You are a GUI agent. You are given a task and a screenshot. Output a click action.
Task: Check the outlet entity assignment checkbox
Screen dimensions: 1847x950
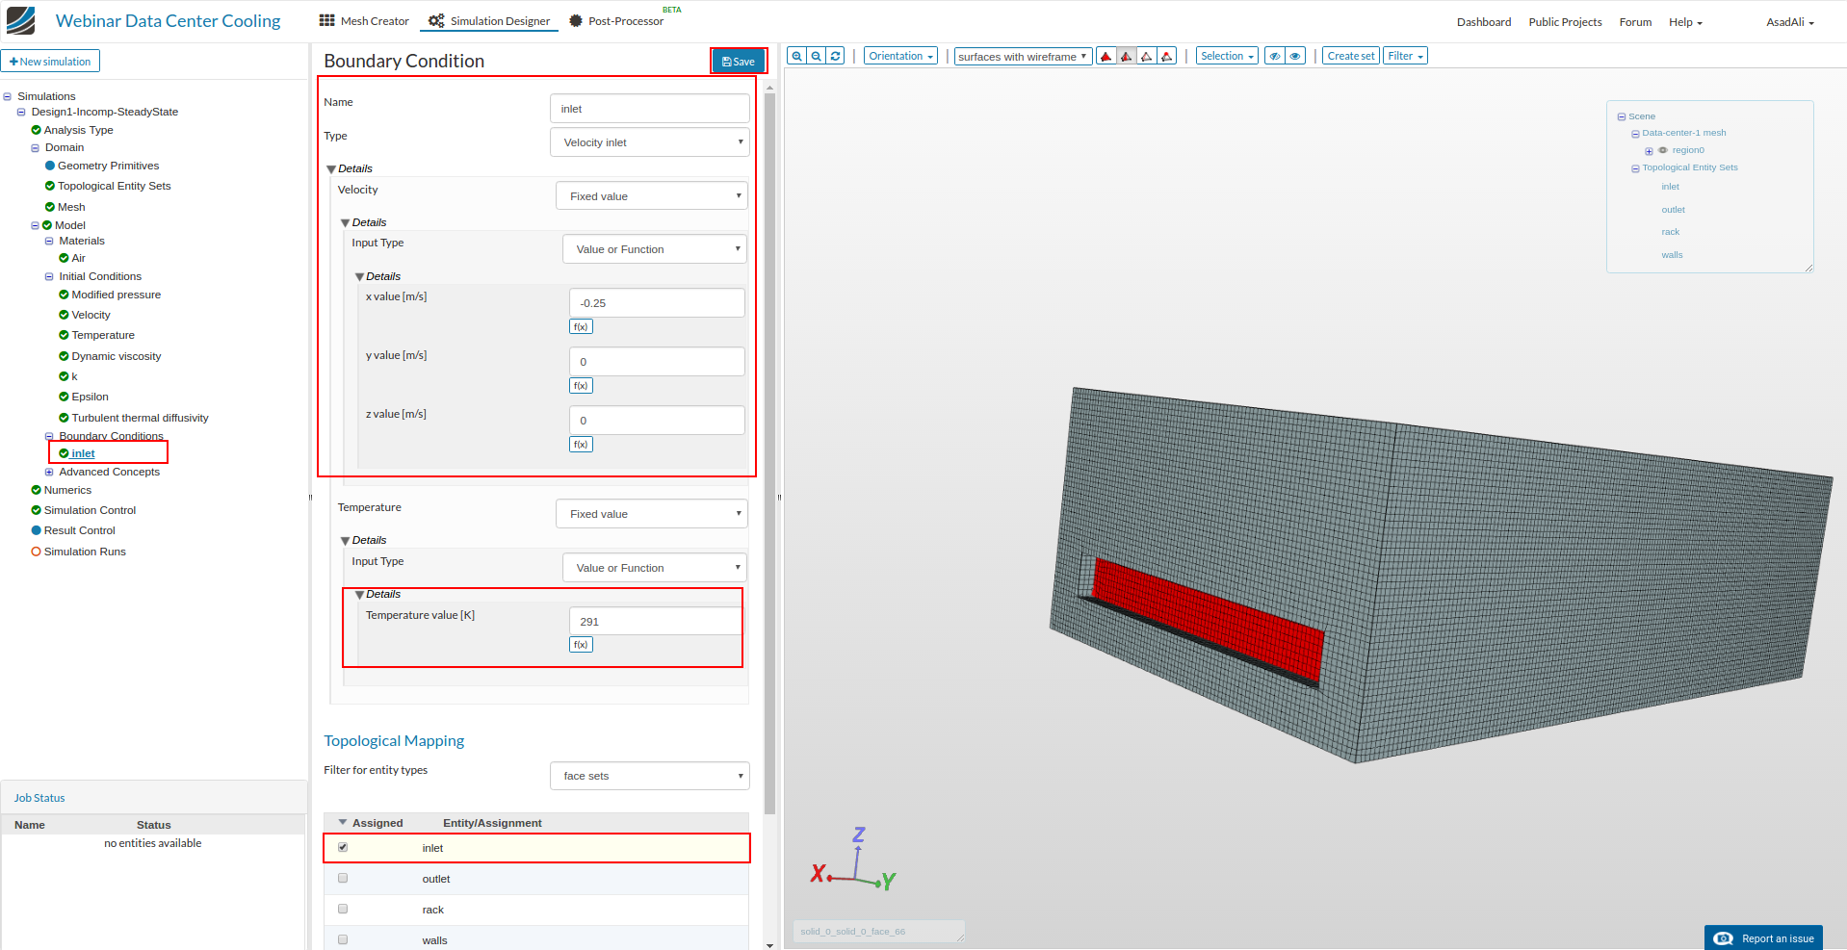pos(343,879)
